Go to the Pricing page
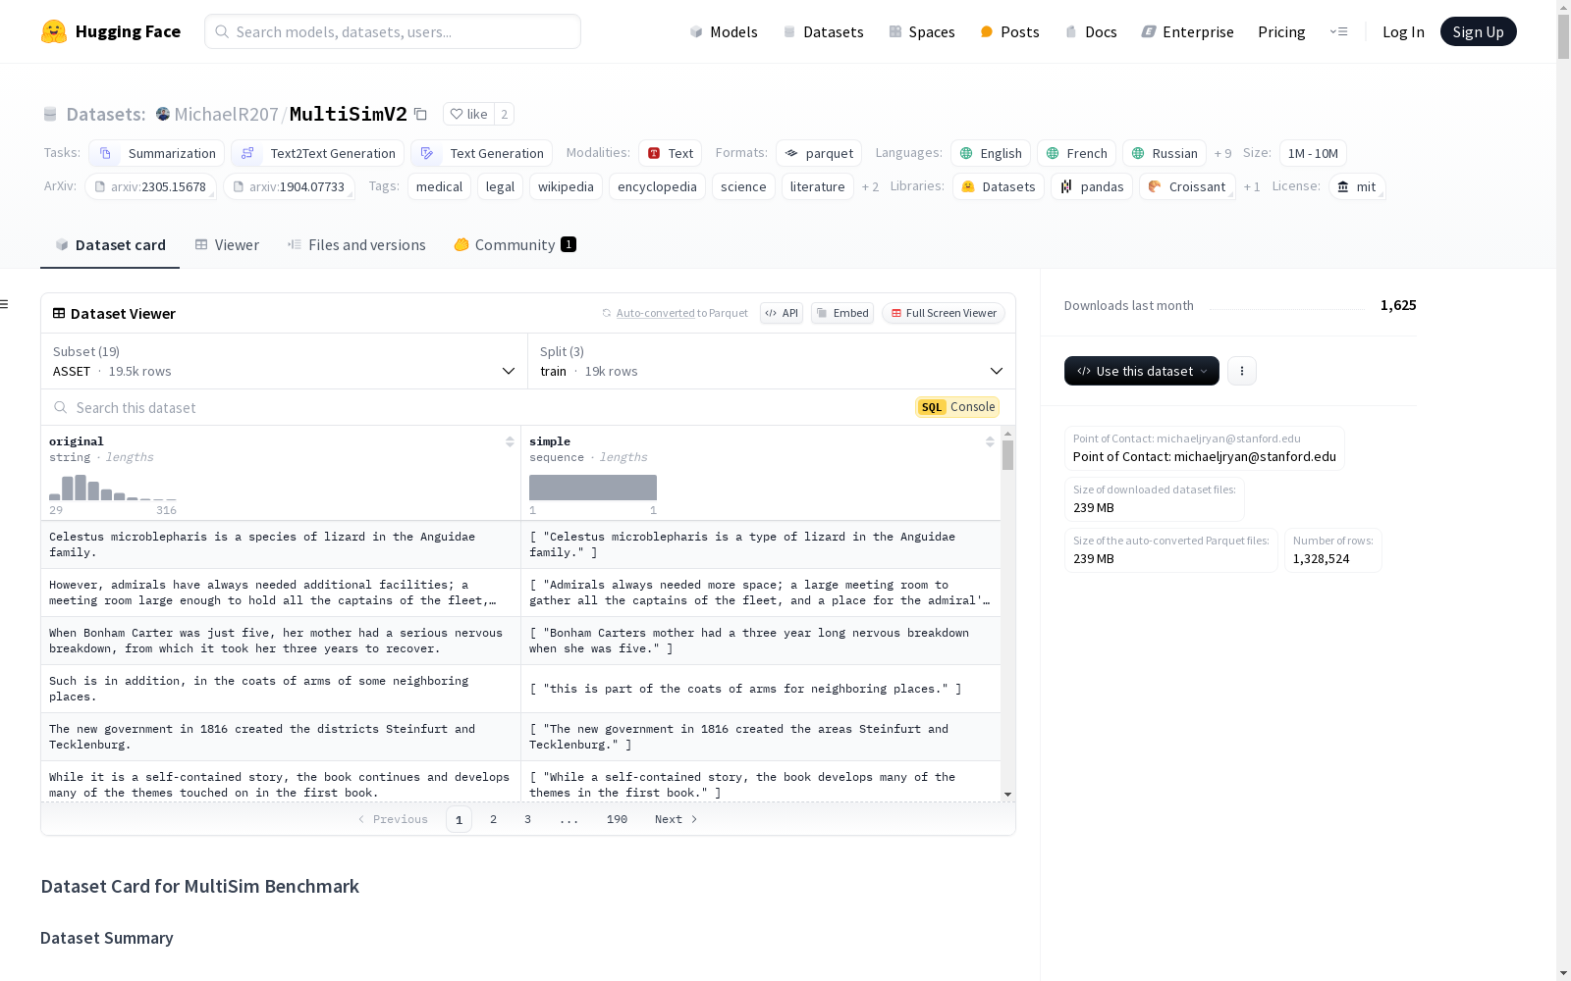Viewport: 1571px width, 981px height. (1281, 31)
